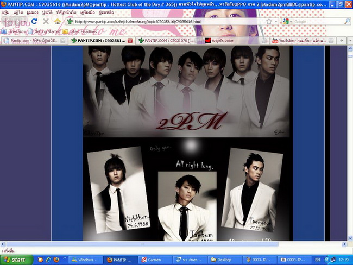Open the Latest Headlines bookmark folder
Screen dimensions: 353x265
point(80,31)
